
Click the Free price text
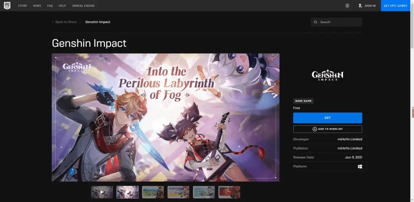coord(296,108)
